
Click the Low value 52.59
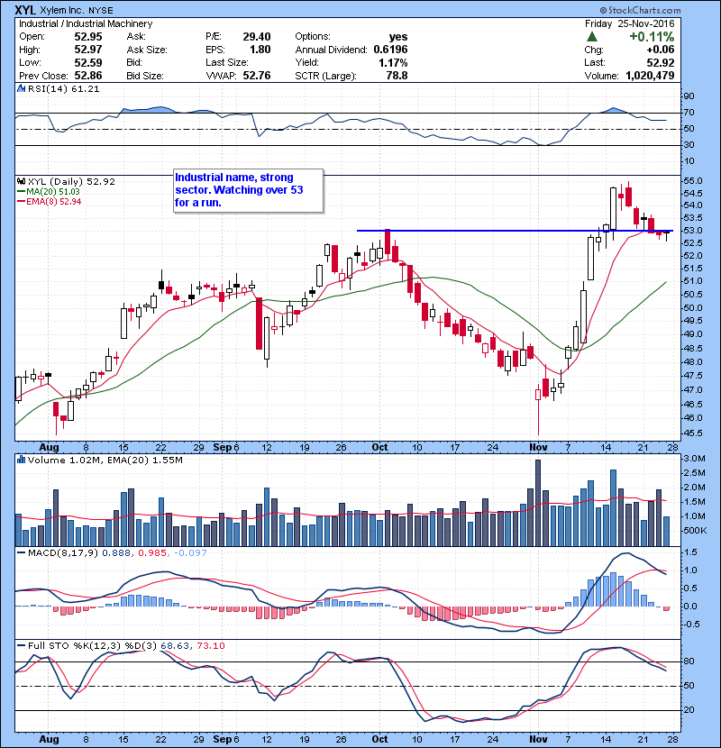(x=87, y=62)
